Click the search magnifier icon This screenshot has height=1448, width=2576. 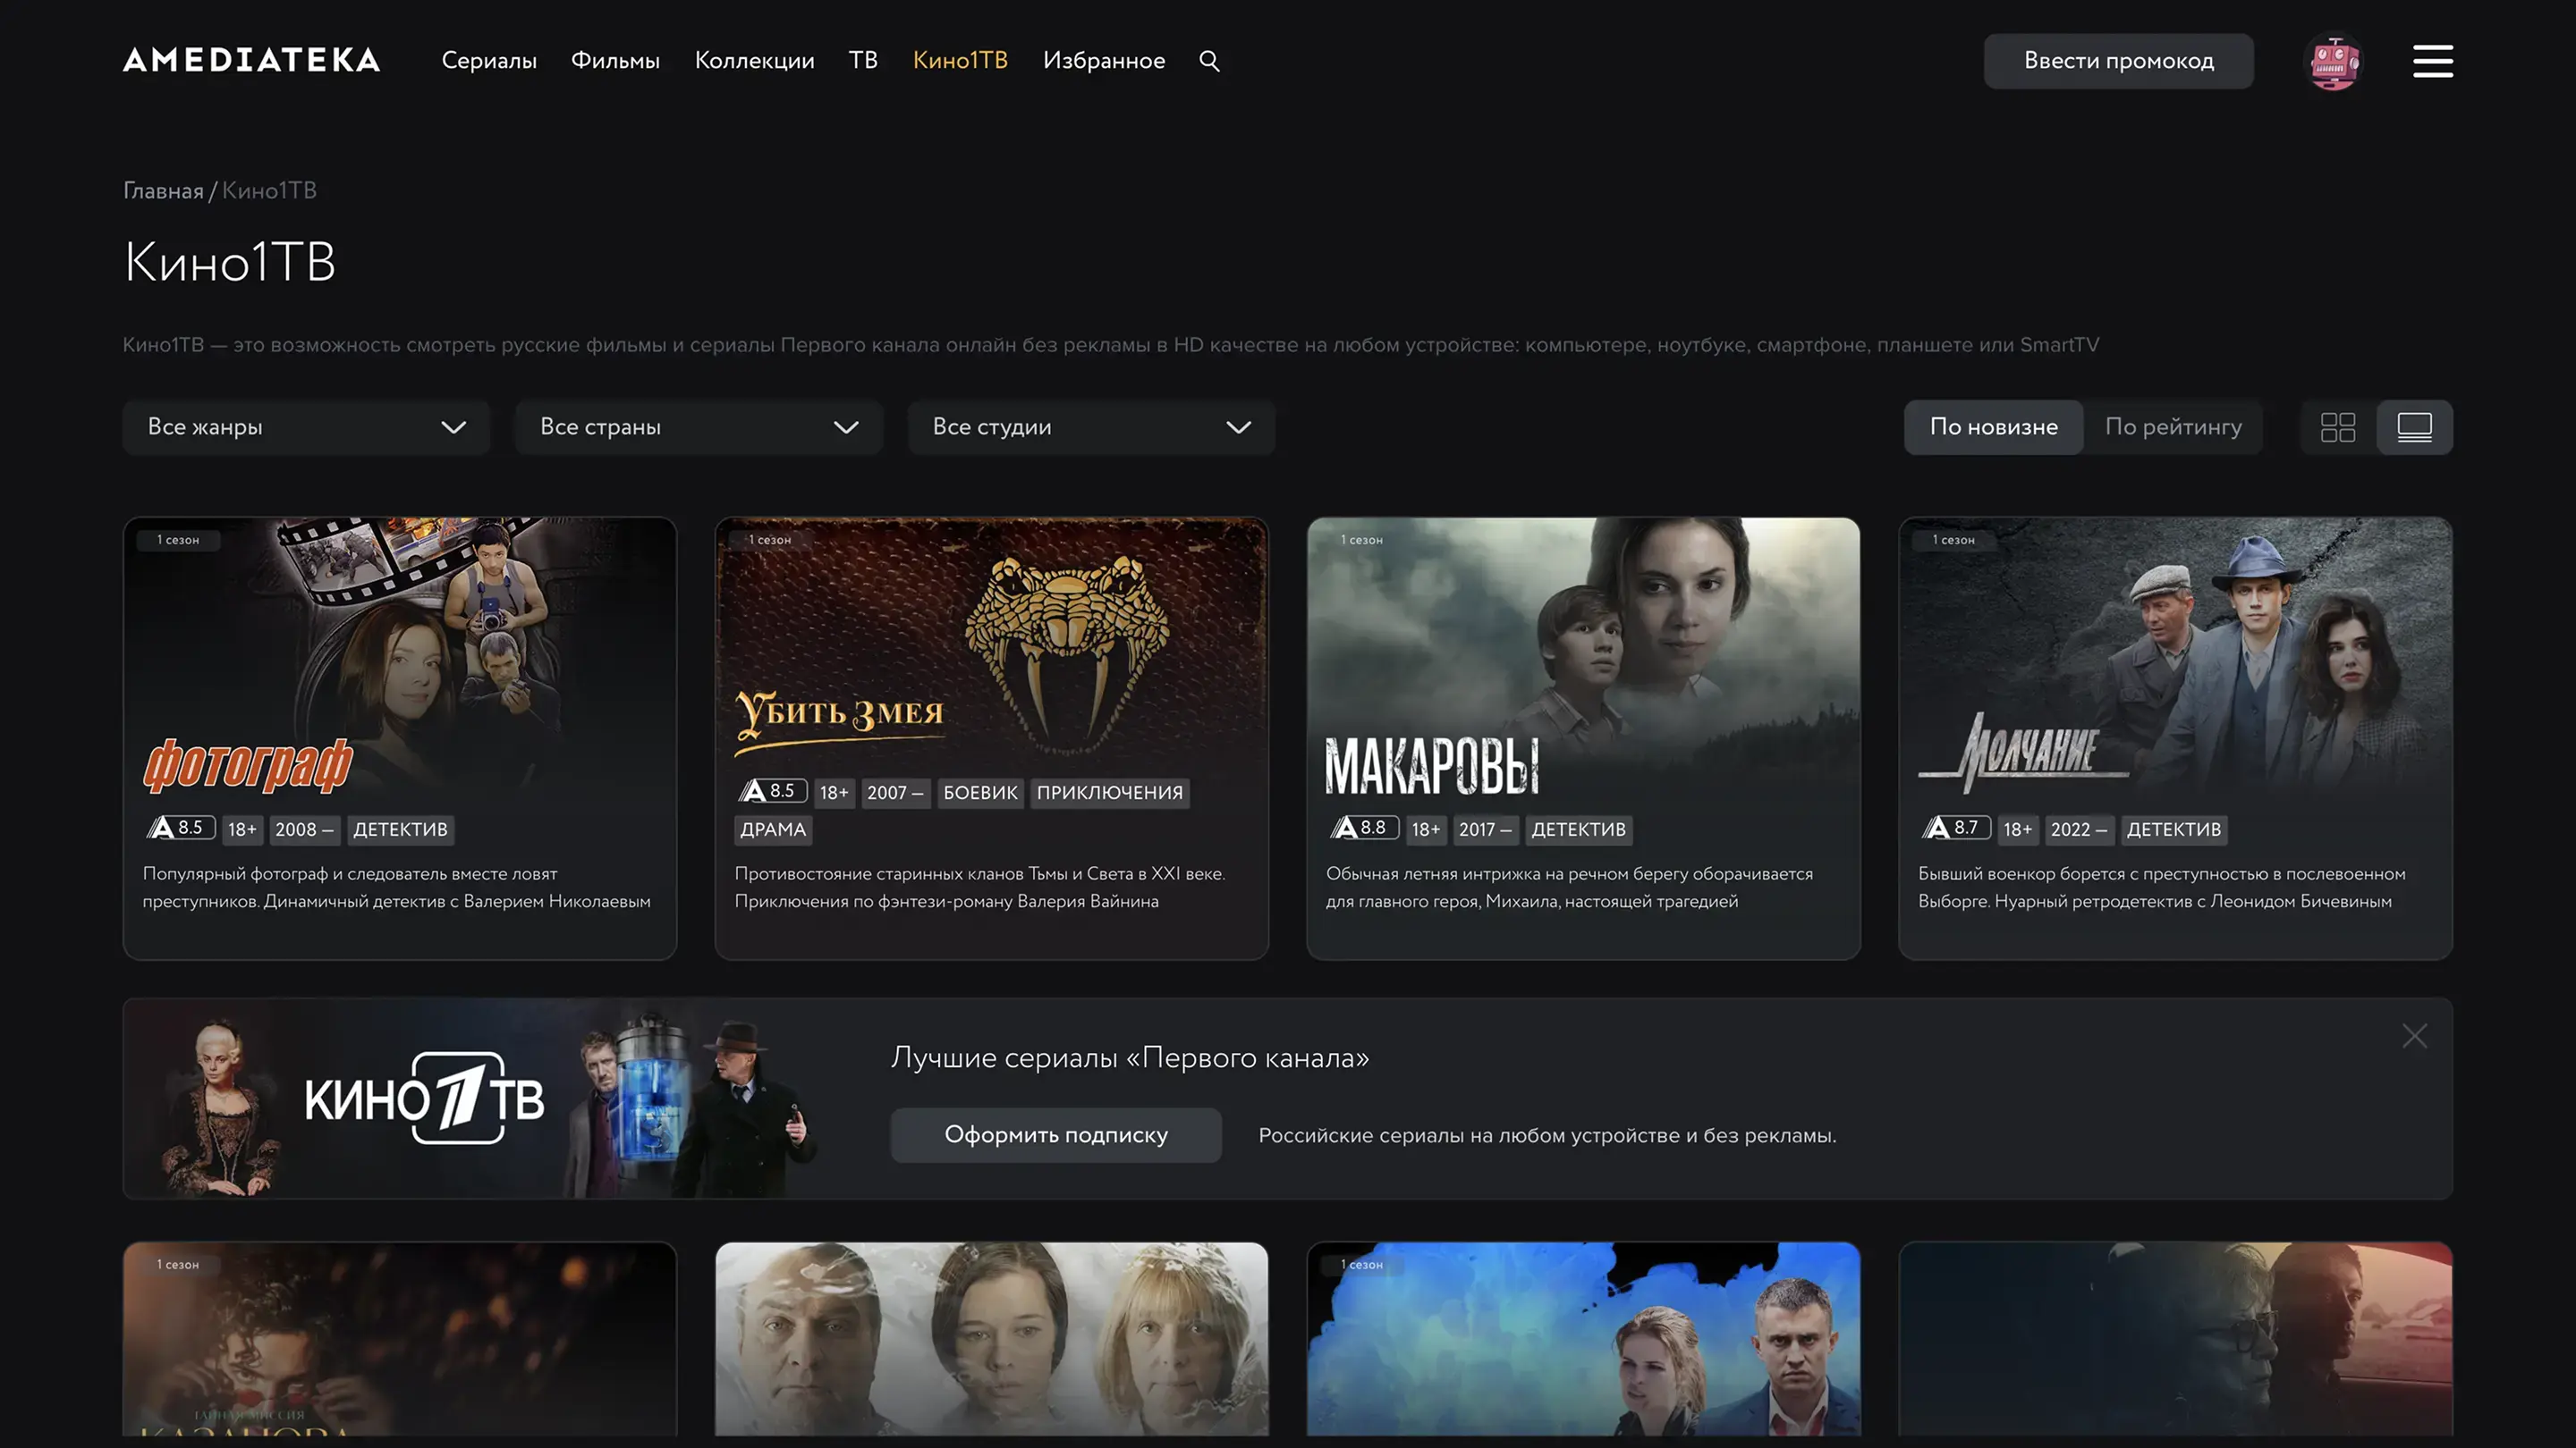(1209, 61)
